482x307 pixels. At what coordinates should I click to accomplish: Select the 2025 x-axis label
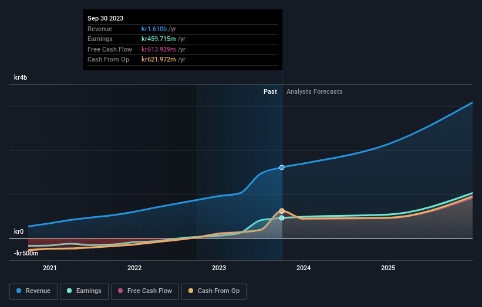point(388,268)
